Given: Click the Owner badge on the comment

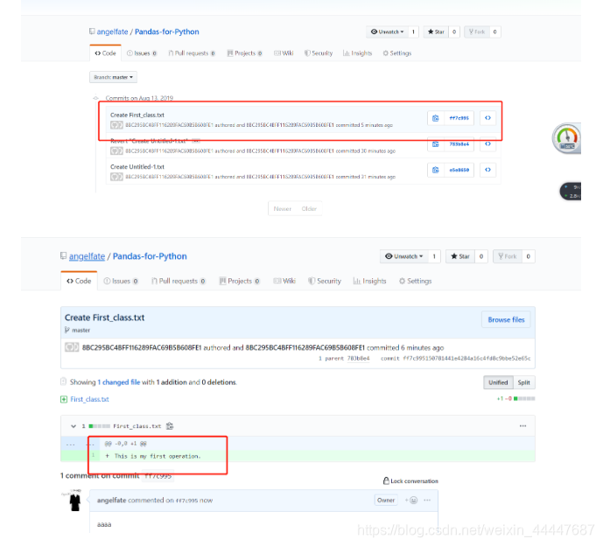Looking at the screenshot, I should 386,500.
